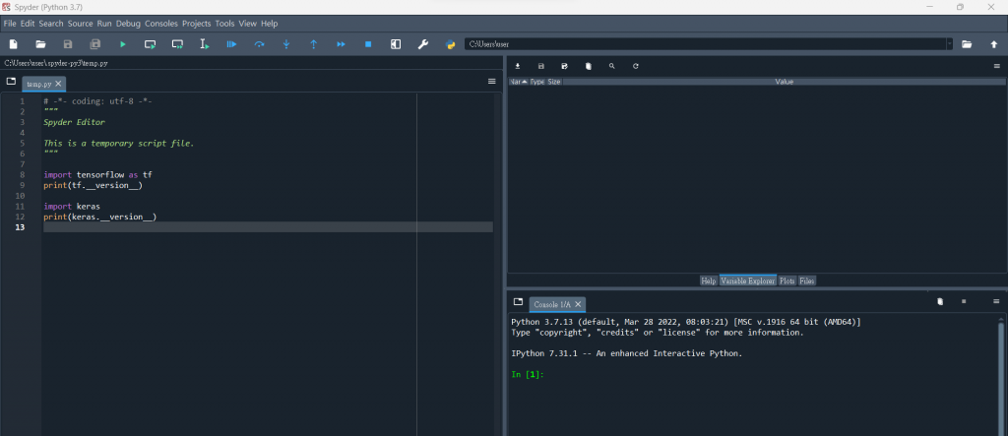Continue execution until next breakpoint
Viewport: 1008px width, 436px height.
(342, 44)
